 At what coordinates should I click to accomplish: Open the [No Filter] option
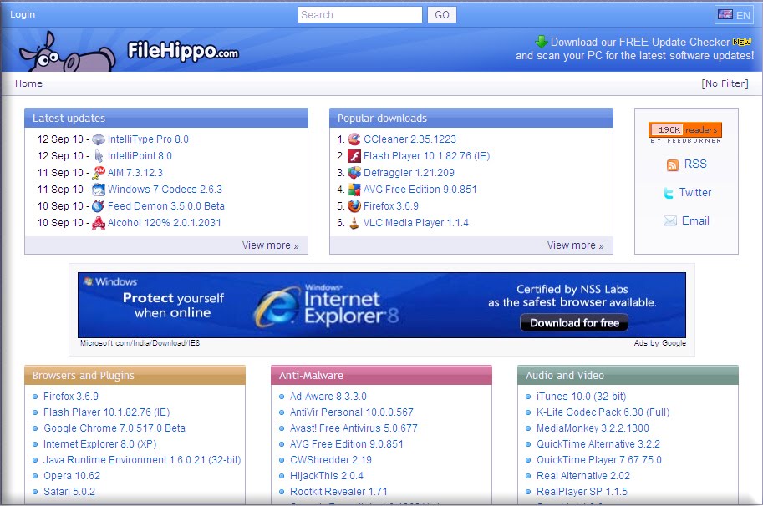[x=725, y=83]
